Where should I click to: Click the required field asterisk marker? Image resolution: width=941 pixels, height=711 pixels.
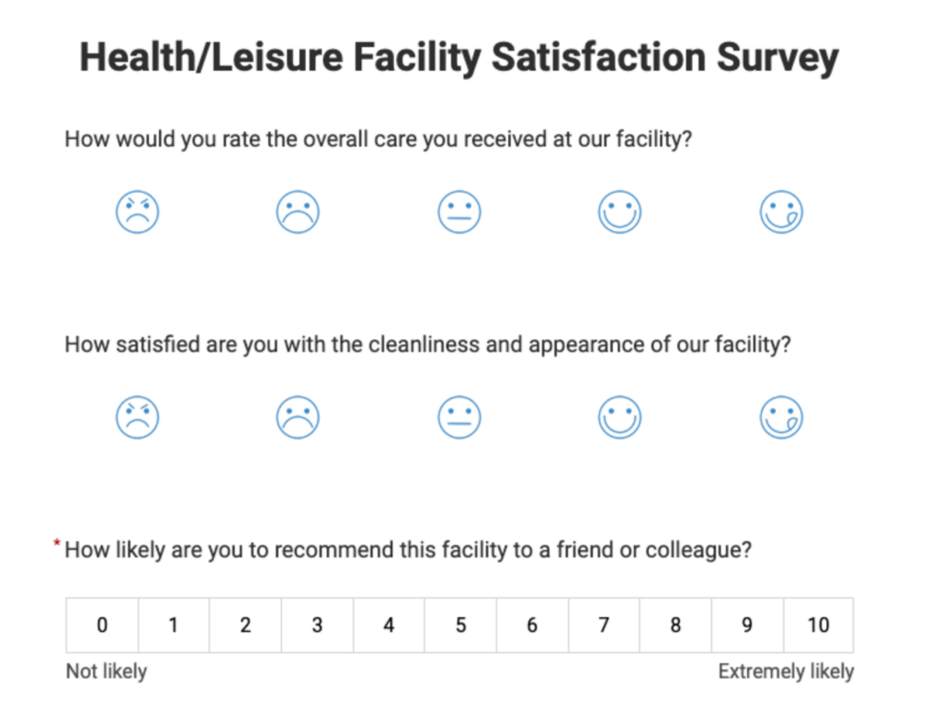[56, 543]
